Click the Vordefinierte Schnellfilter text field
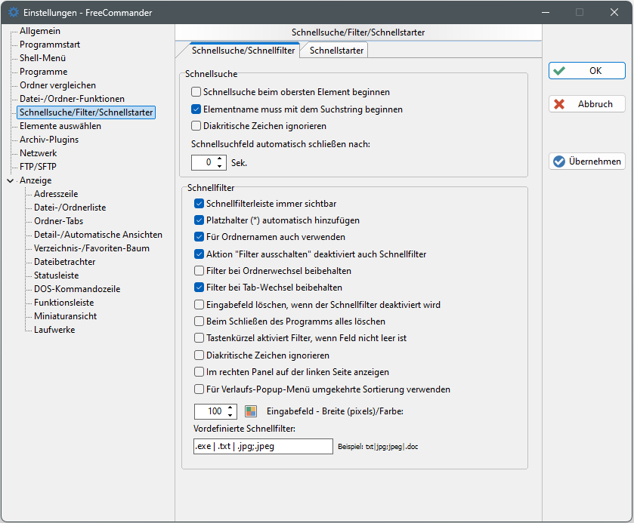Screen dimensions: 634x523 click(x=263, y=446)
